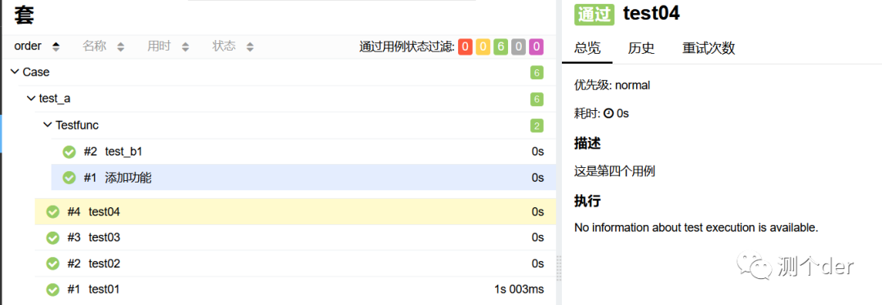Click the pane splitter drag handle

559,267
